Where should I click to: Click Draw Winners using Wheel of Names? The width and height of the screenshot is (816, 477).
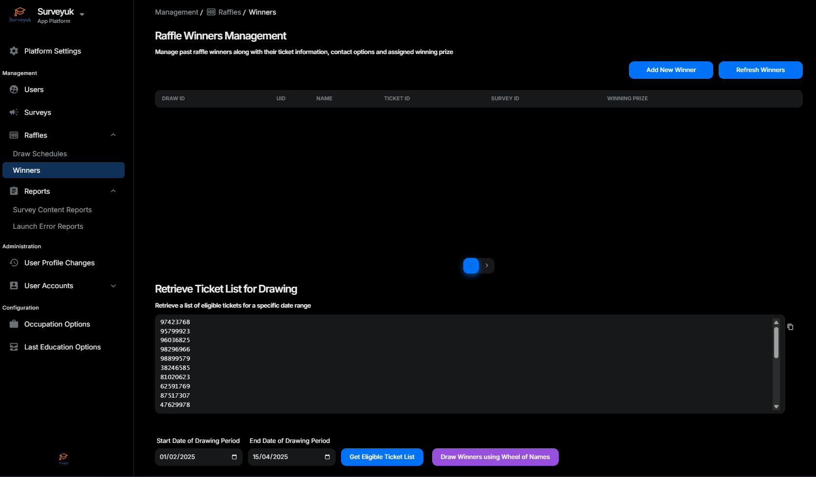point(495,457)
